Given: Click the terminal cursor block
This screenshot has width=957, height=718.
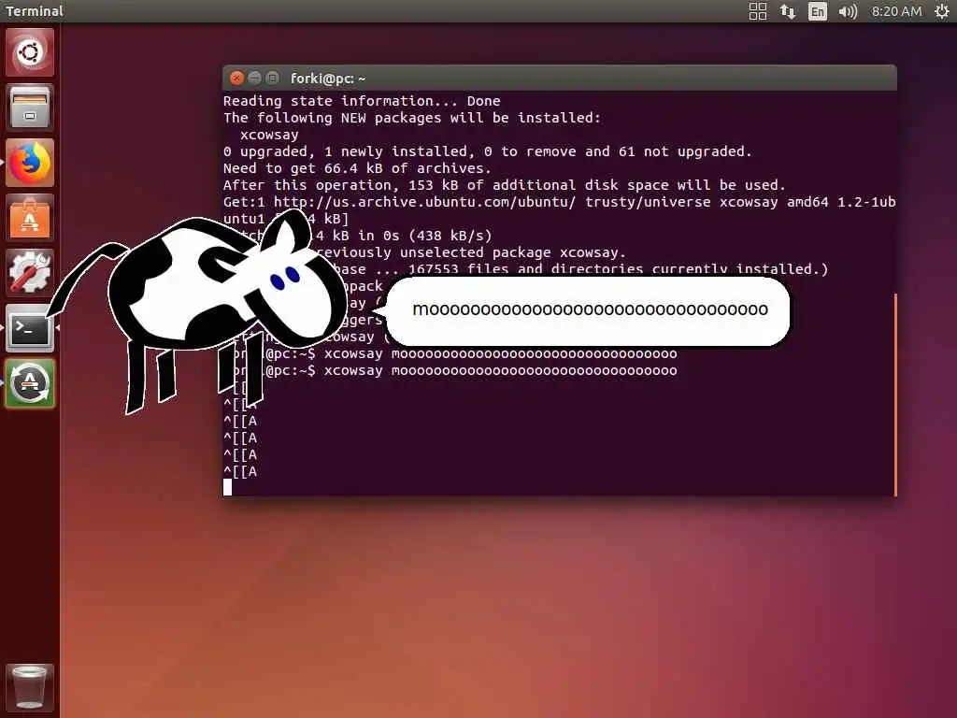Looking at the screenshot, I should (x=228, y=487).
